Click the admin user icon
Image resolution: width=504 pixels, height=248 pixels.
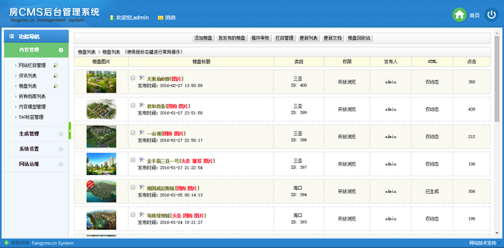pyautogui.click(x=112, y=17)
